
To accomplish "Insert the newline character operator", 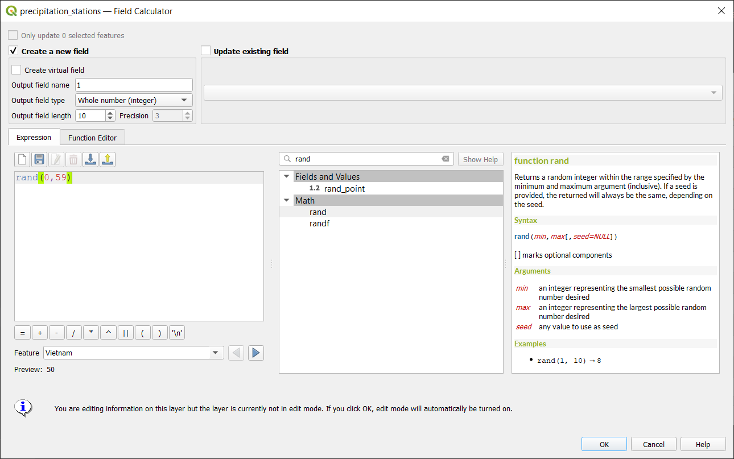I will 177,333.
